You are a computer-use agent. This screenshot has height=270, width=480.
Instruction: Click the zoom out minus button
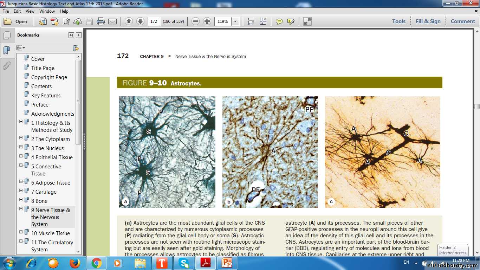click(x=196, y=21)
